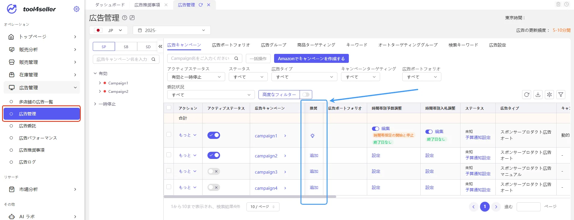Click the 販売分析 icon in sidebar
The width and height of the screenshot is (574, 220).
tap(12, 49)
